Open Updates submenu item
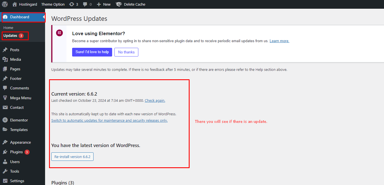This screenshot has width=384, height=185. pyautogui.click(x=10, y=35)
